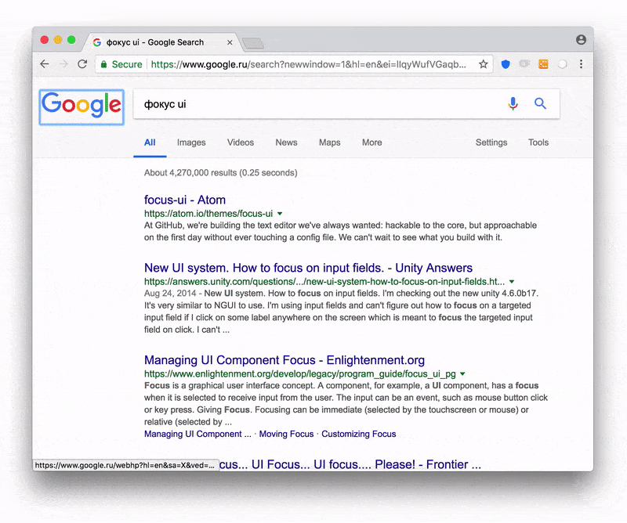Open the focus-ui - Atom result
Screen dimensions: 627x523
point(185,200)
